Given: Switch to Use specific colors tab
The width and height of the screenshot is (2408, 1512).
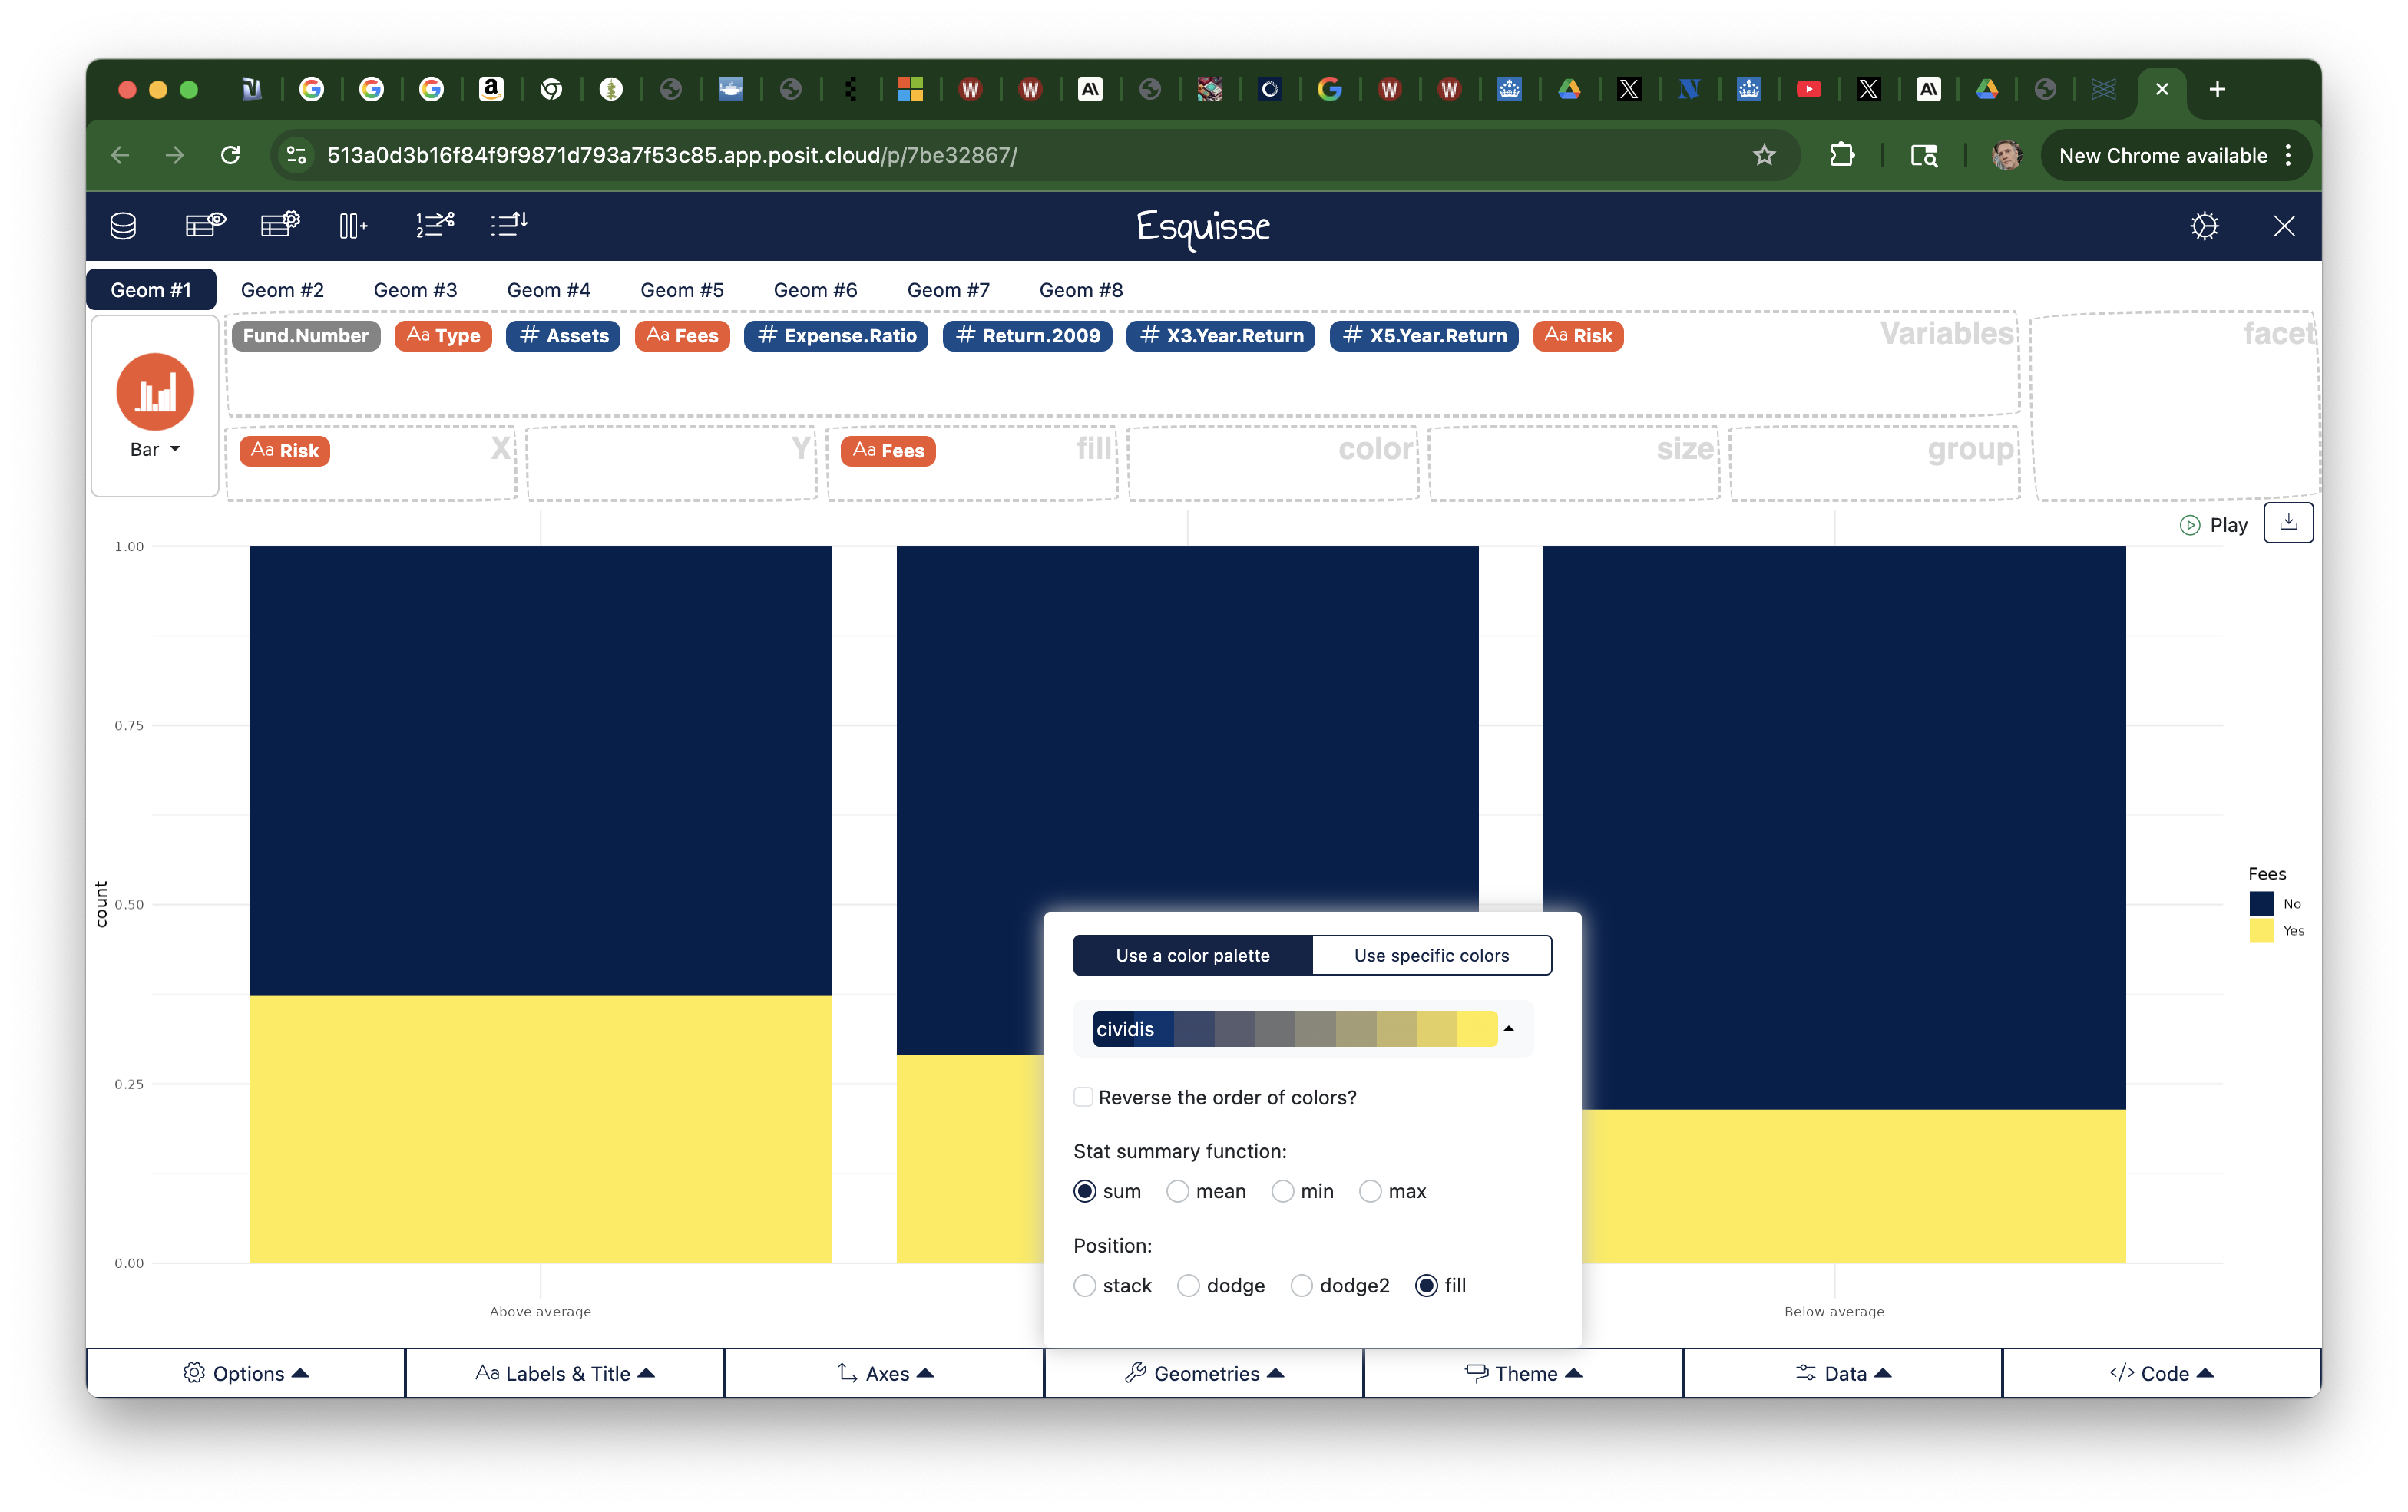Looking at the screenshot, I should [1431, 956].
